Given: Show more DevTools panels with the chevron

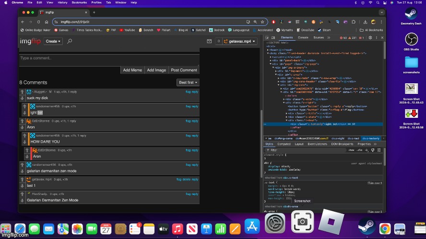Looking at the screenshot, I should (329, 38).
